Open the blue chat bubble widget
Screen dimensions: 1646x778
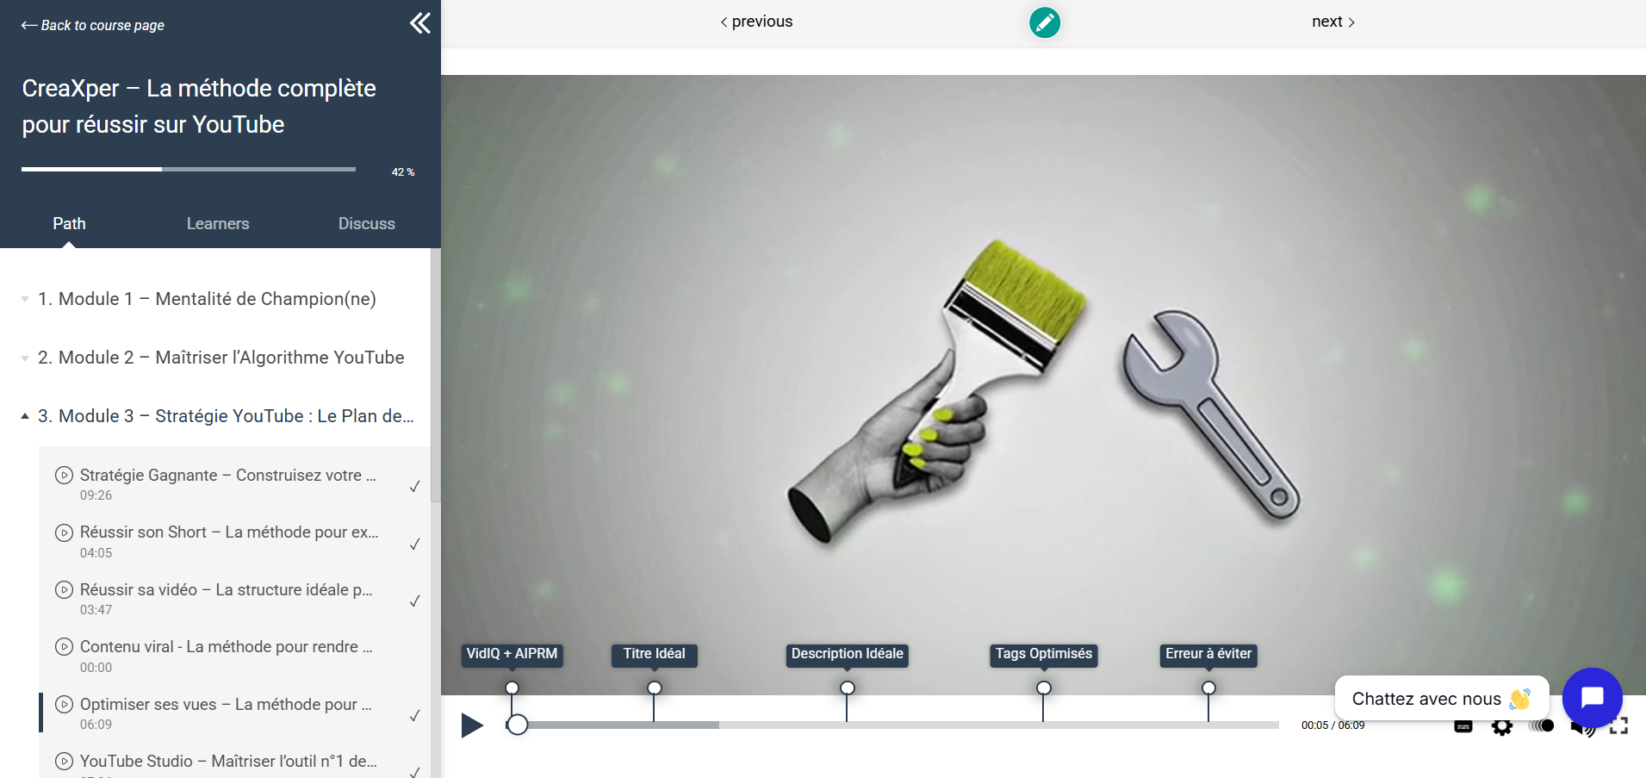click(1592, 697)
